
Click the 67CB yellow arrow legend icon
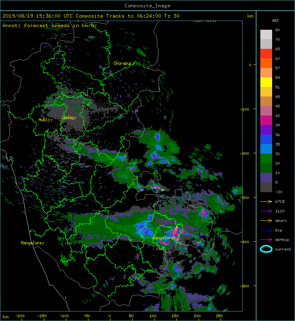[266, 201]
